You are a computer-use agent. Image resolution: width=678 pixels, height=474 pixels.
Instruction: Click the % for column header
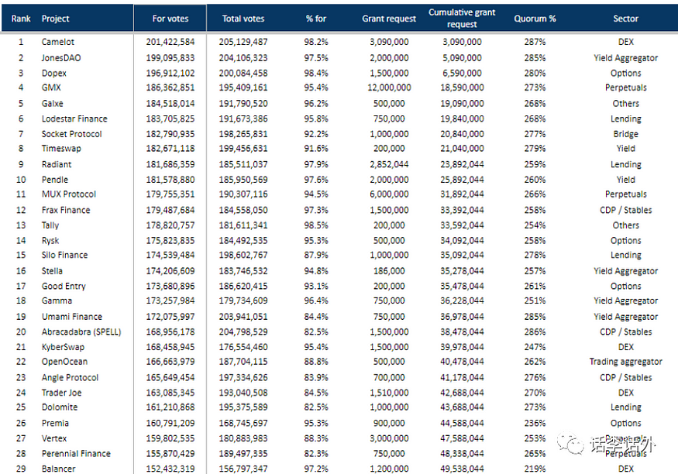pyautogui.click(x=316, y=19)
